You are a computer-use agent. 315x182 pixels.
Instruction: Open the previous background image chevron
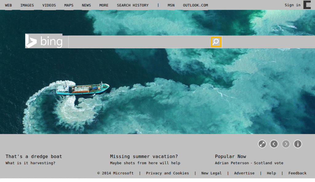coord(274,144)
